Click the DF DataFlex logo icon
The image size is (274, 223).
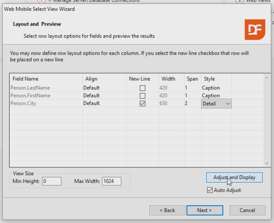point(254,30)
